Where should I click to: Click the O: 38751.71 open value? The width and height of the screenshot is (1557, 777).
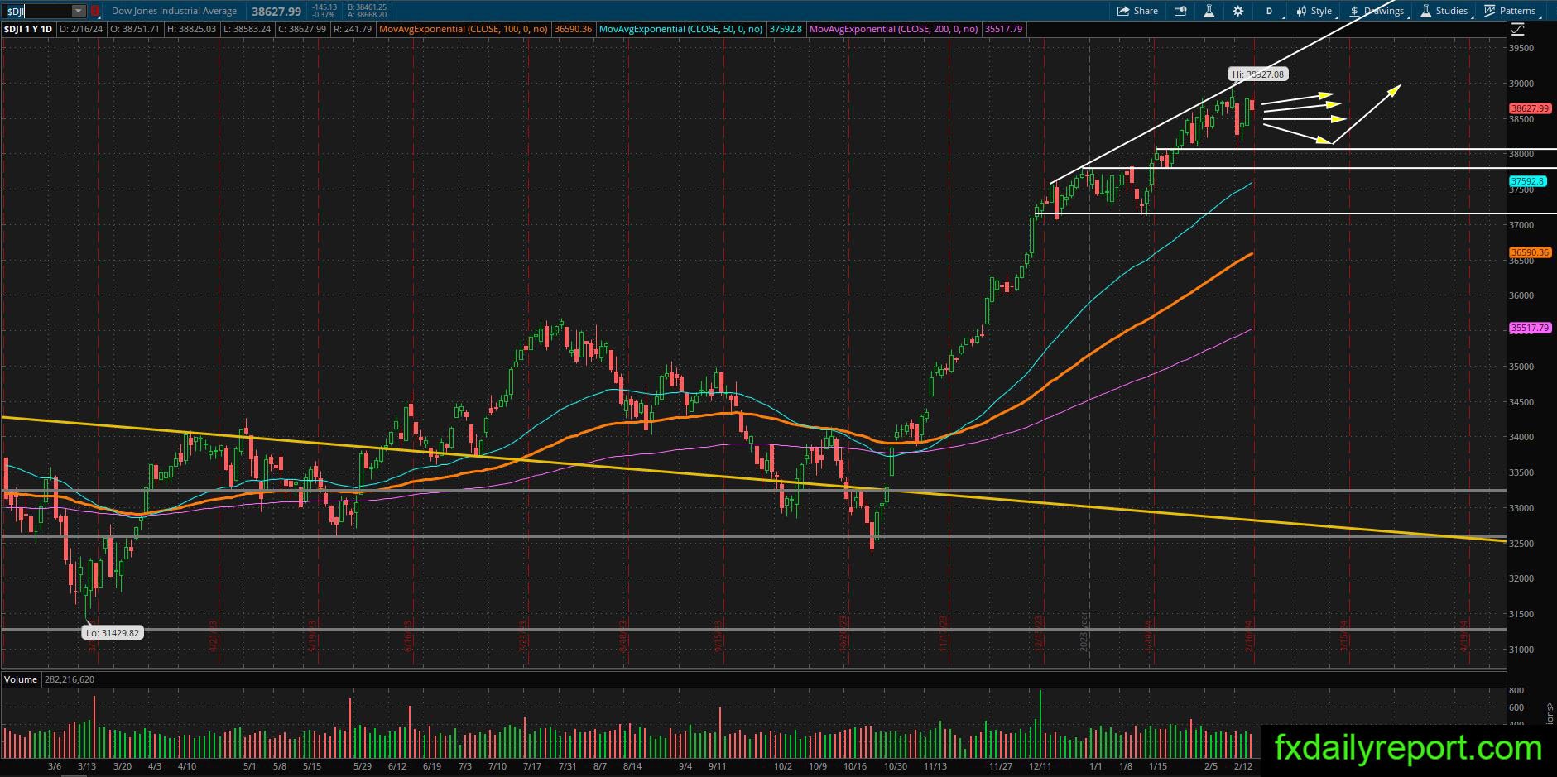click(x=135, y=29)
